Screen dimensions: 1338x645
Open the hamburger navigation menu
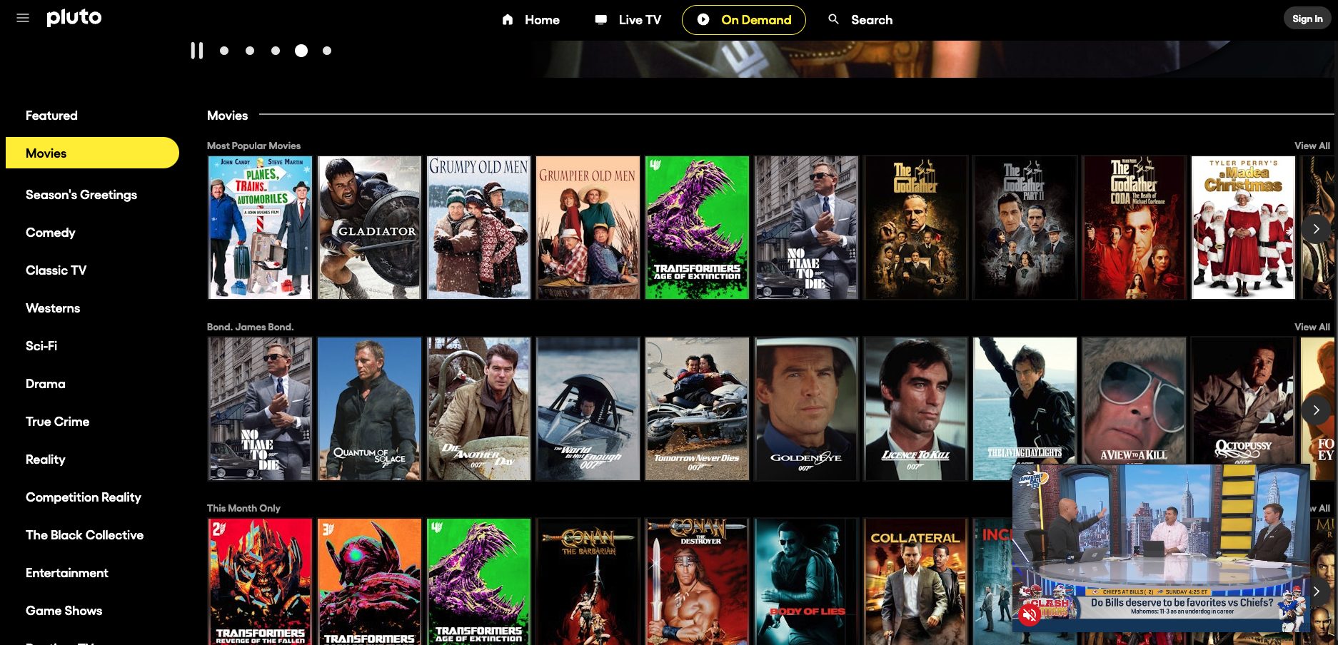click(23, 18)
